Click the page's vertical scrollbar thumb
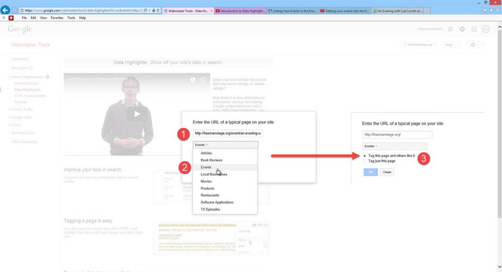 [499, 125]
